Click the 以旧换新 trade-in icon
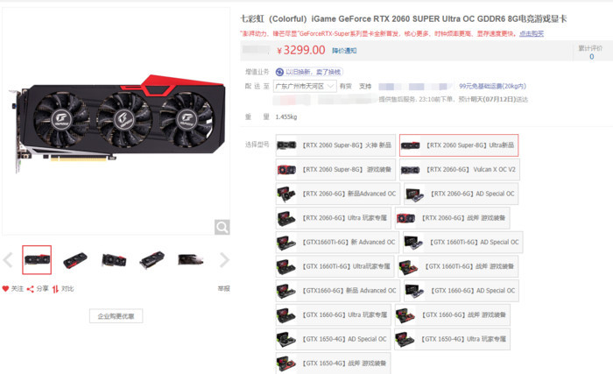The image size is (613, 374). pyautogui.click(x=279, y=72)
